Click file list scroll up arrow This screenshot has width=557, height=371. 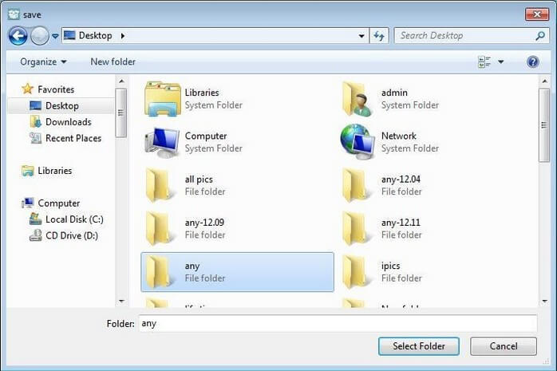pyautogui.click(x=544, y=81)
